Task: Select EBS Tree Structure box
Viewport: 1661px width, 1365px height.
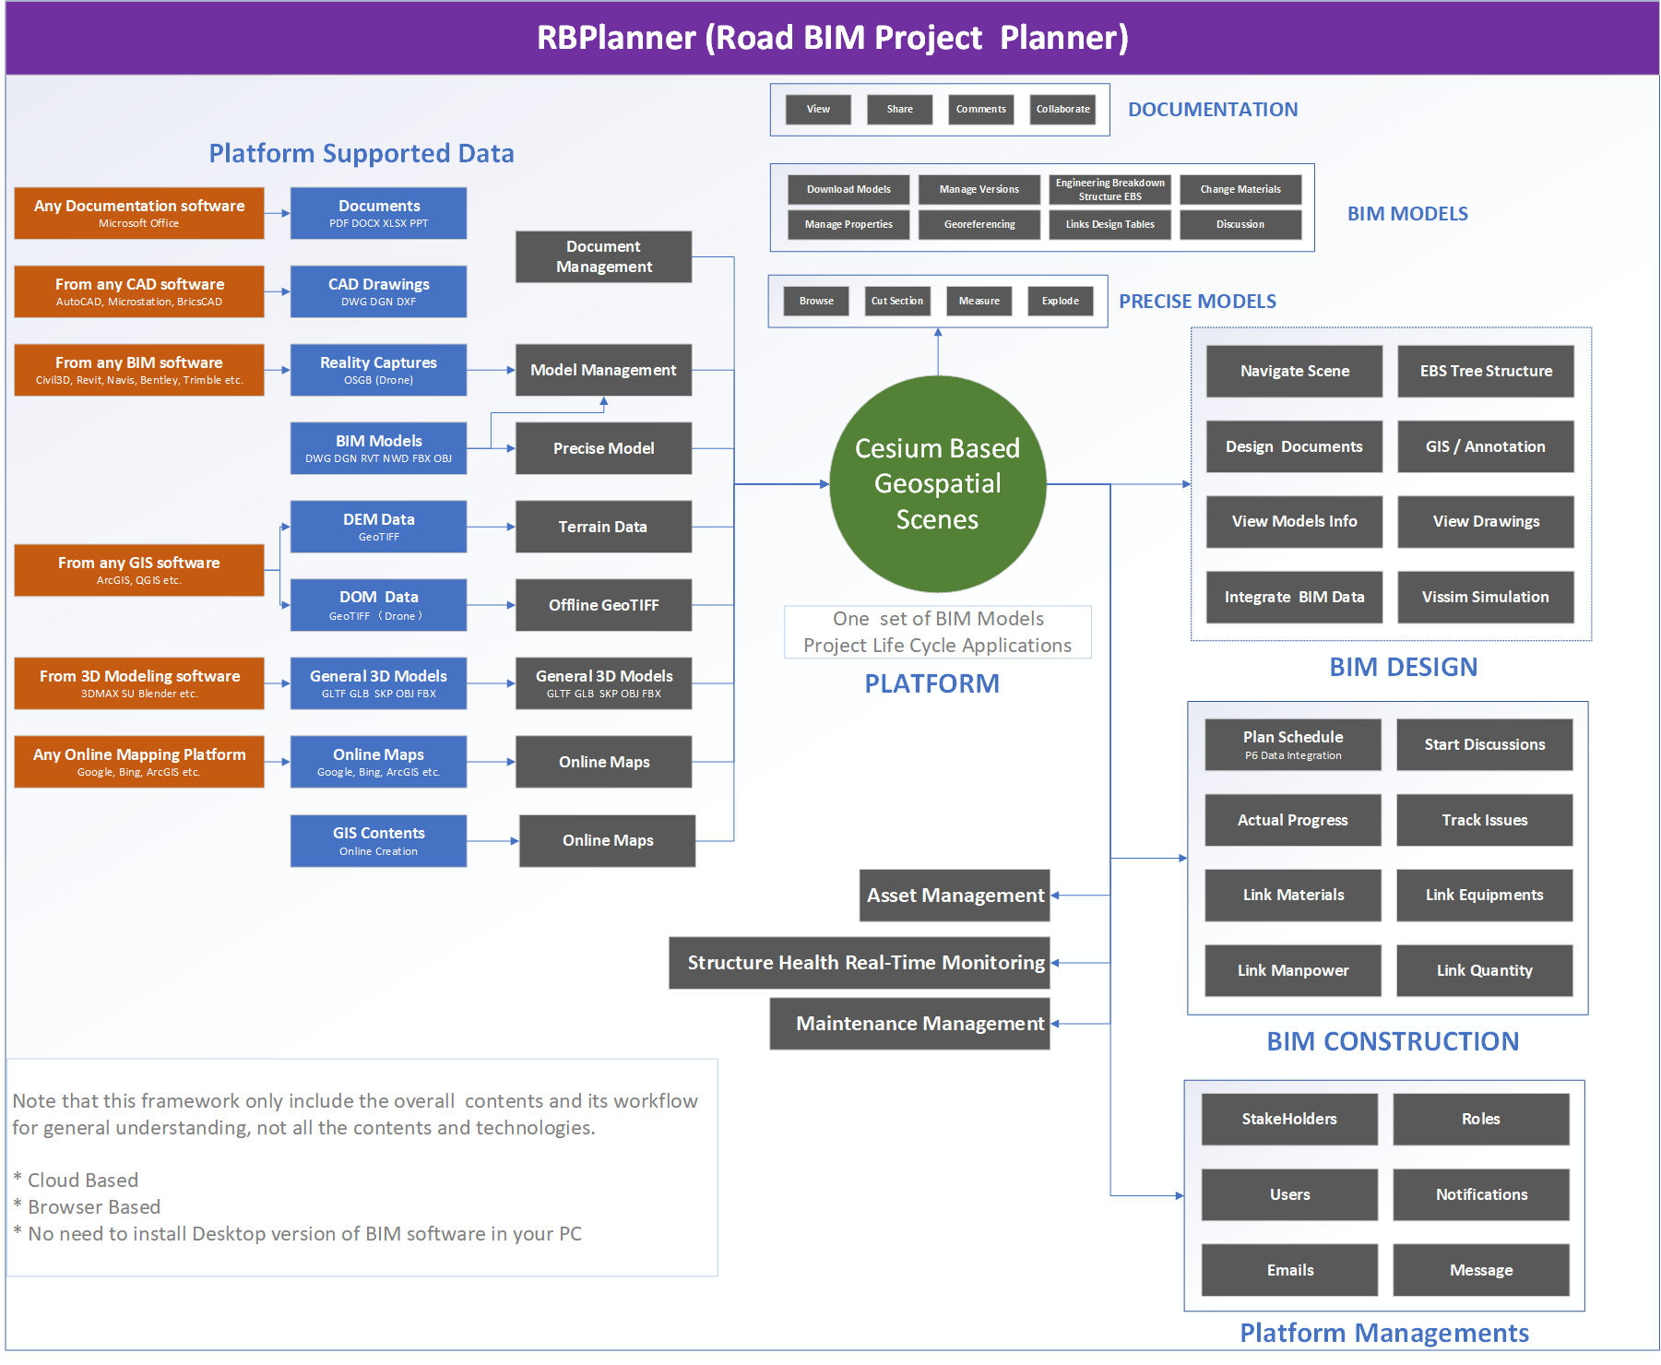Action: click(x=1486, y=371)
